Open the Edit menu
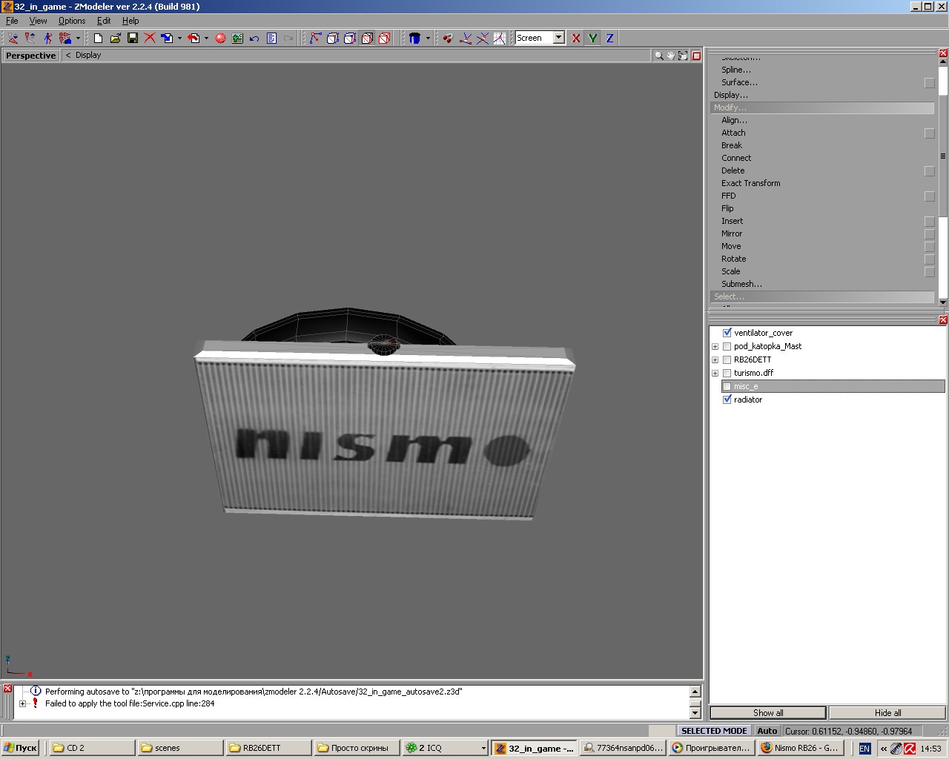Screen dimensions: 949x759 click(104, 21)
